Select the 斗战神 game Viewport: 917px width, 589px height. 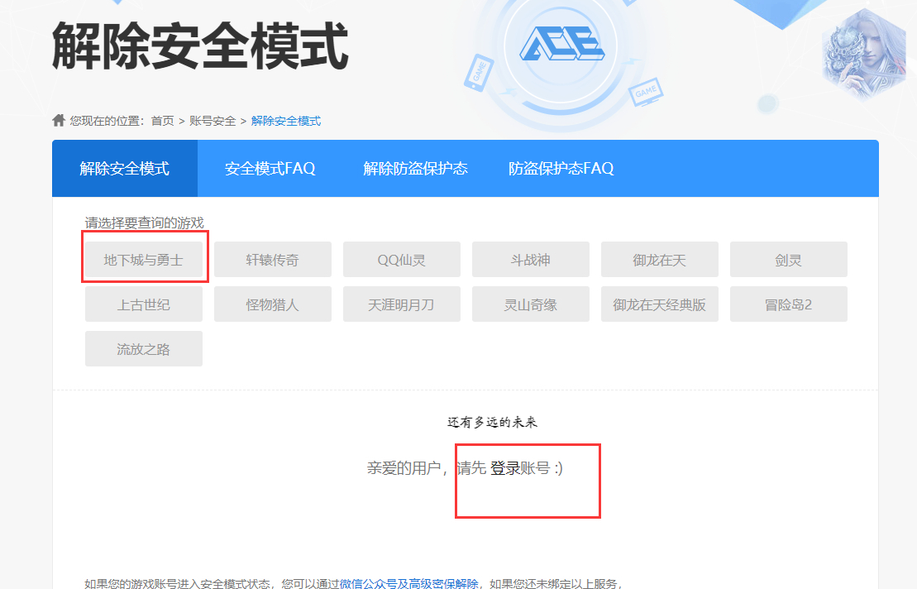pos(531,259)
